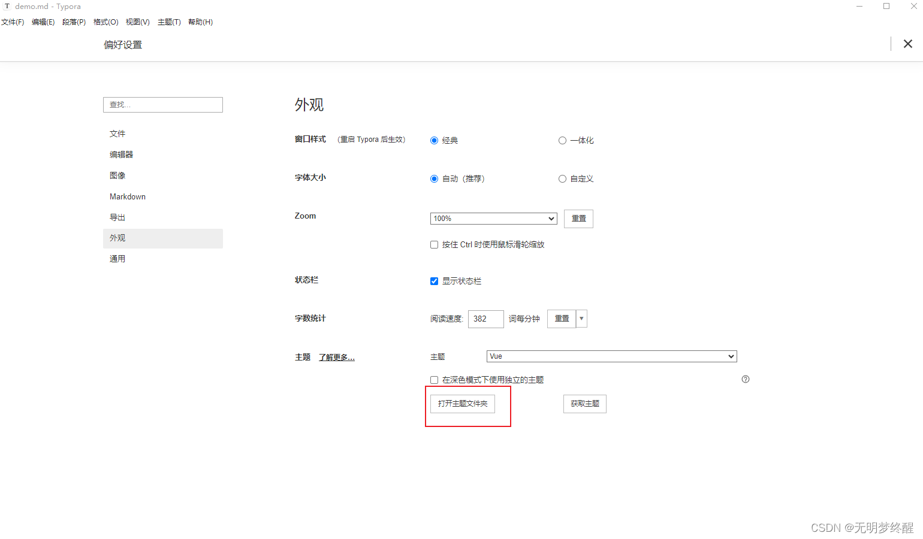Select 一体化 window style radio button
The image size is (923, 539).
tap(562, 141)
